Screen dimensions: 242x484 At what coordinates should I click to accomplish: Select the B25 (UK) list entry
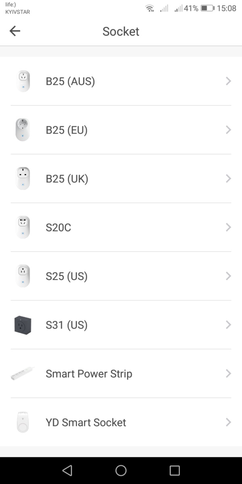[121, 179]
